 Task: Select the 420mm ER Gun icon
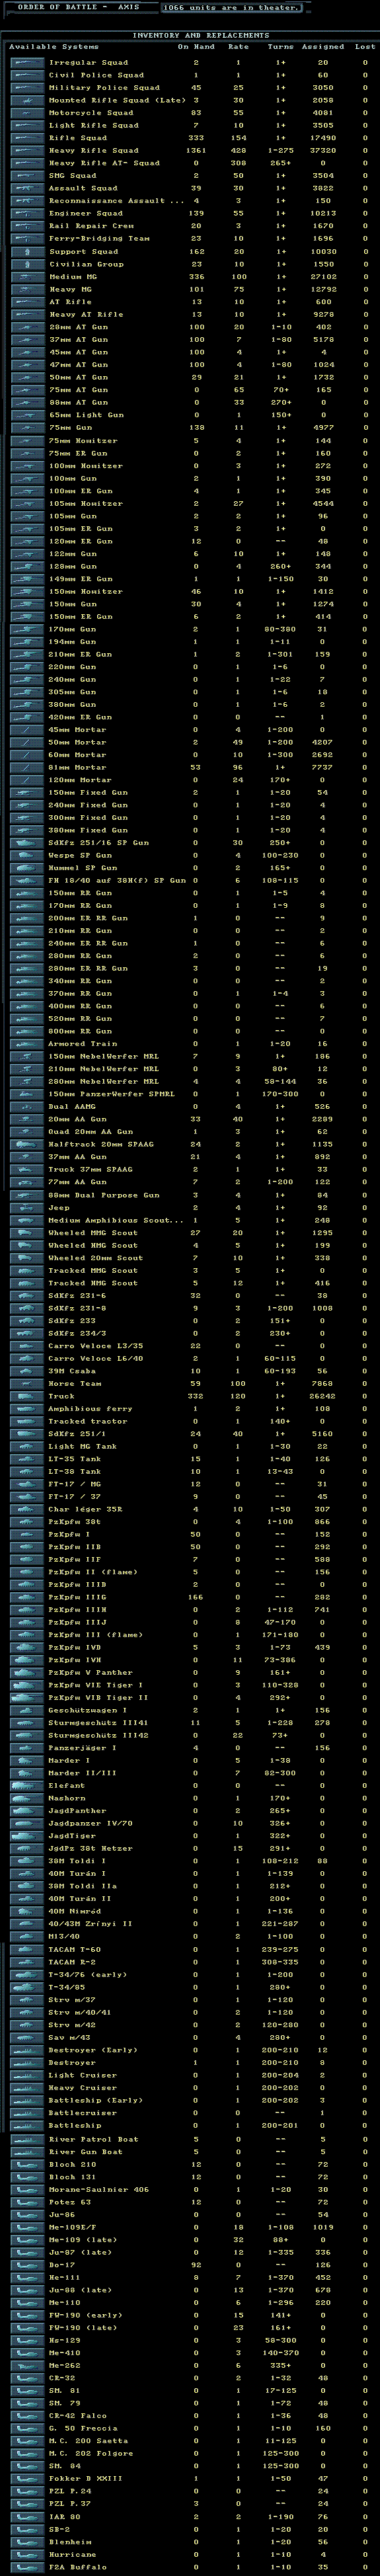point(27,717)
